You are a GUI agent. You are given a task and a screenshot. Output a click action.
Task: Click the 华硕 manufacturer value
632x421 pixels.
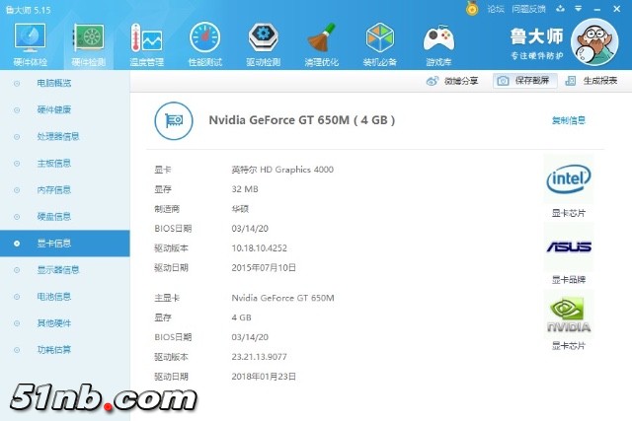240,209
